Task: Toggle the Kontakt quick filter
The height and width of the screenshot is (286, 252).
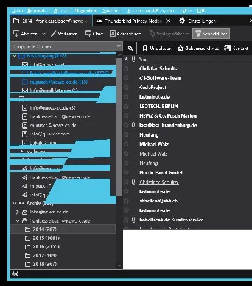Action: click(236, 48)
